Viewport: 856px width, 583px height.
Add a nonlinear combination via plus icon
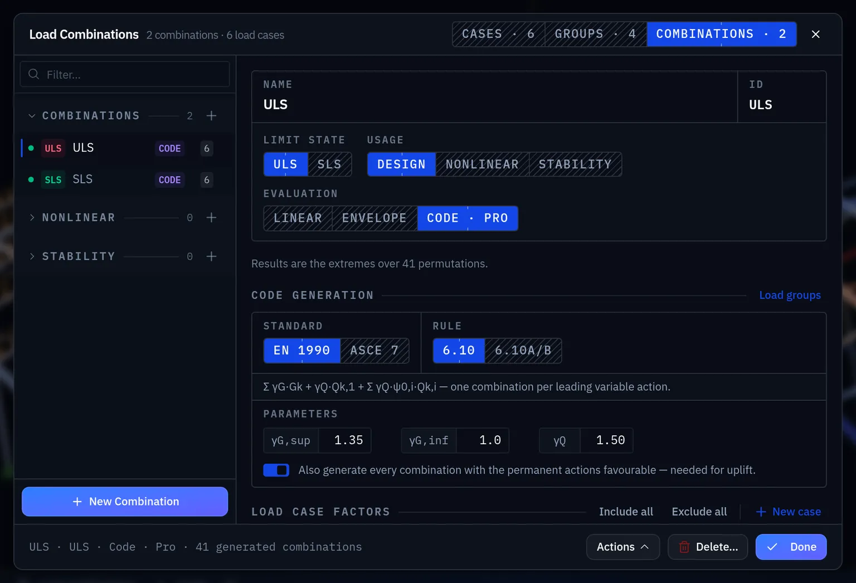tap(211, 217)
